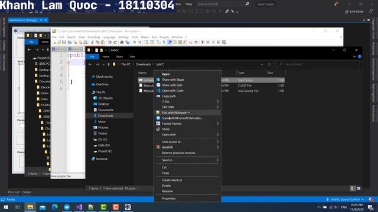Image resolution: width=378 pixels, height=212 pixels.
Task: Choose Create shortcut in context menu
Action: (188, 180)
